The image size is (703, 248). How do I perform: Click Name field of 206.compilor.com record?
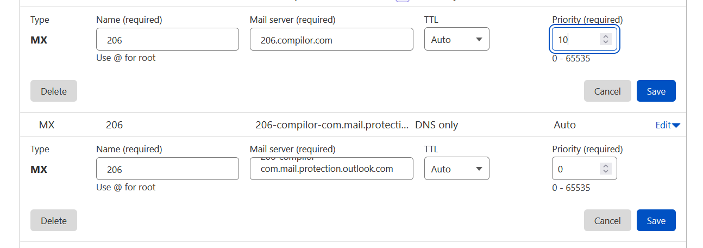(167, 40)
